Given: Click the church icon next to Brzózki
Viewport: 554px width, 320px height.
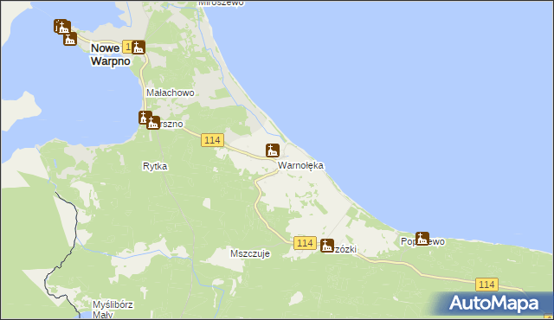Looking at the screenshot, I should click(x=327, y=246).
